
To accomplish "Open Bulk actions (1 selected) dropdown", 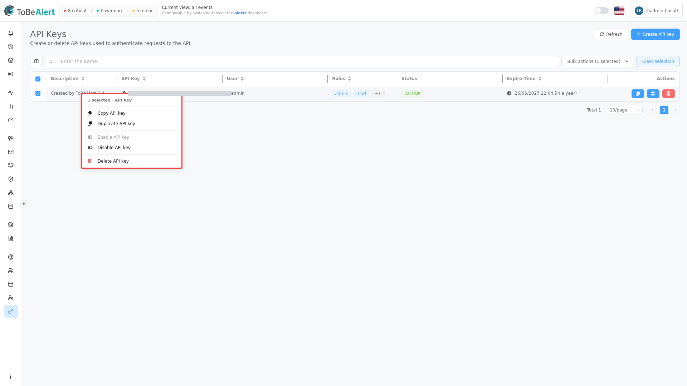I will [598, 61].
